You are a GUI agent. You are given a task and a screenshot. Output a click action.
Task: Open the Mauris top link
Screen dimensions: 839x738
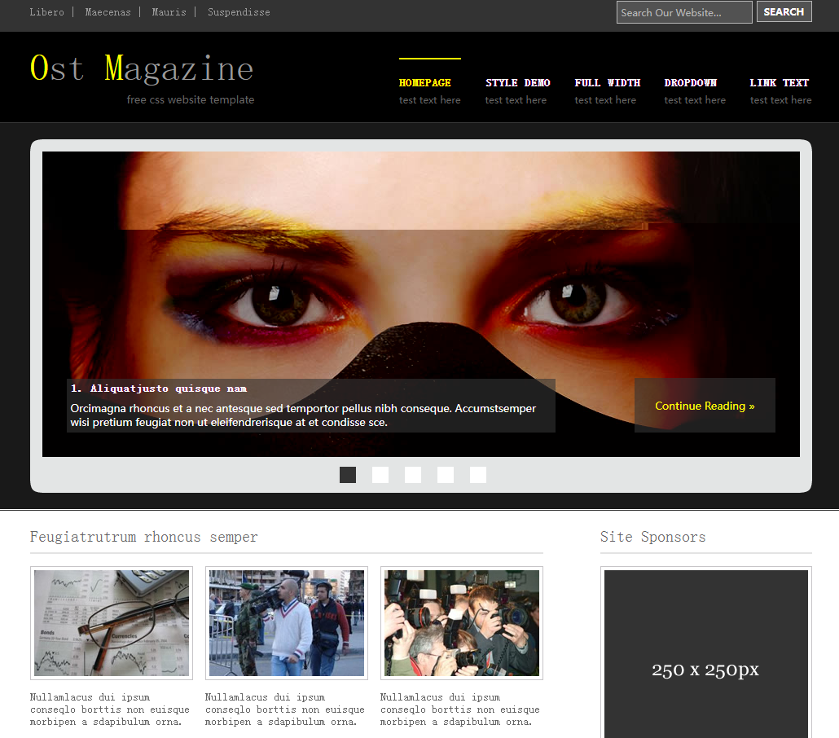pos(169,12)
